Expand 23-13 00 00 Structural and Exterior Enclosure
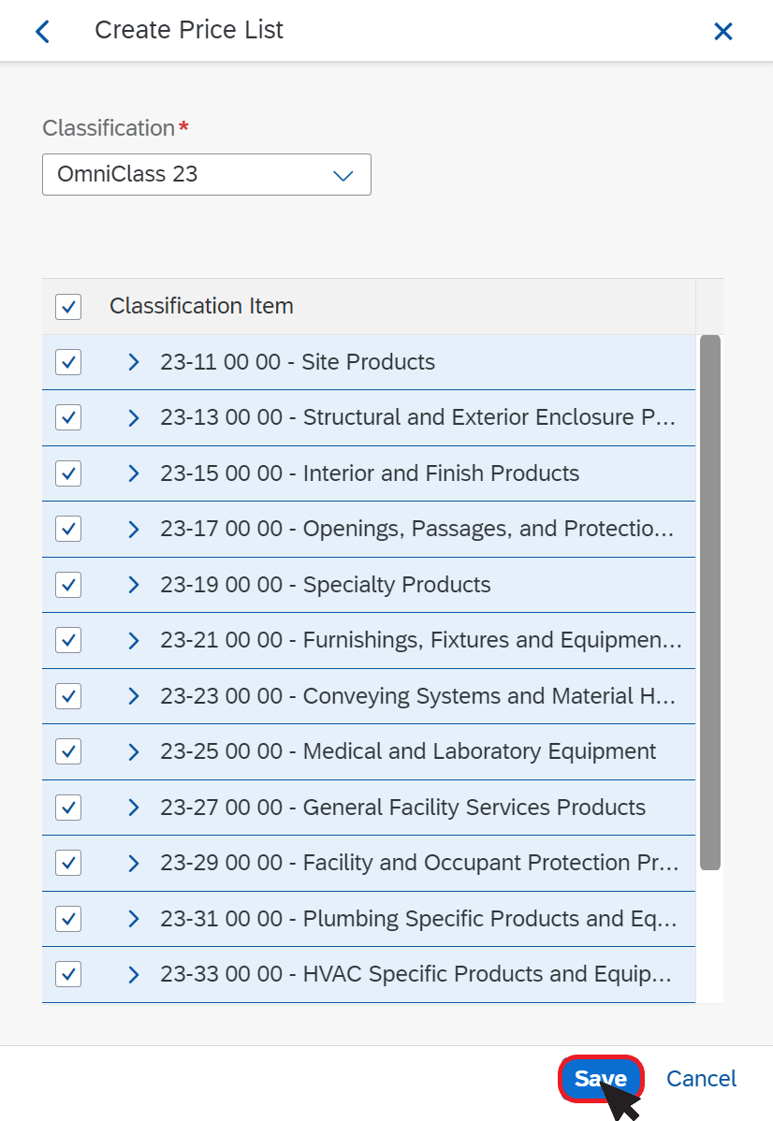773x1121 pixels. 134,417
